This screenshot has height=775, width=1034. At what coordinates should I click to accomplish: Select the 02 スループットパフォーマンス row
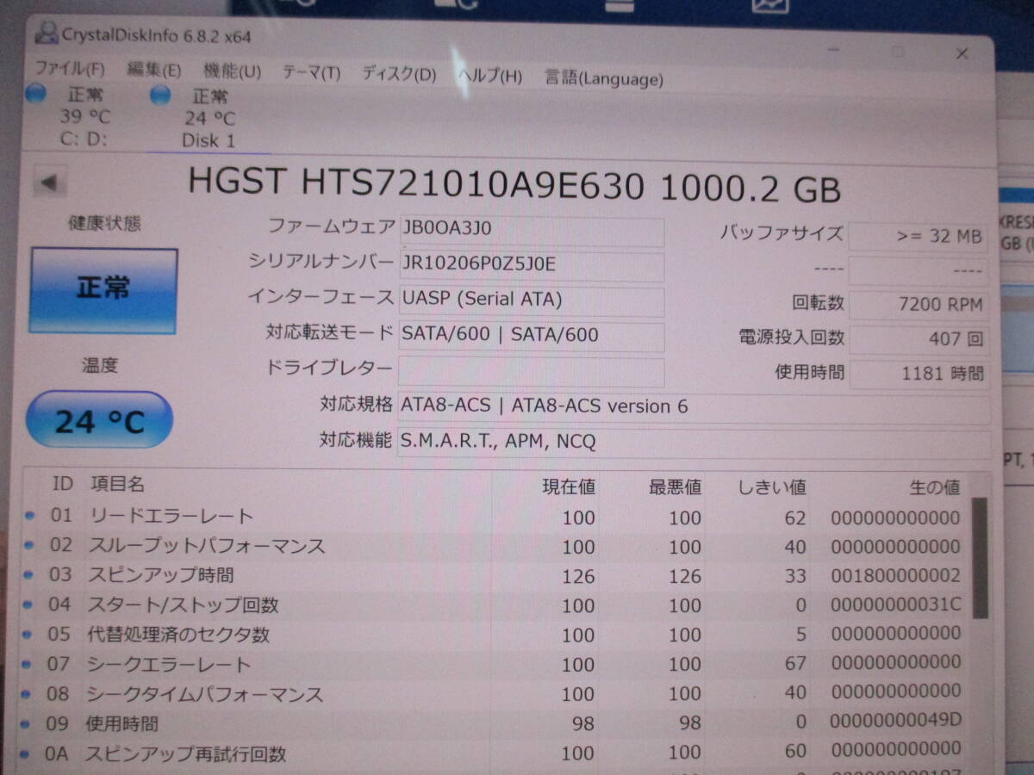pos(493,546)
